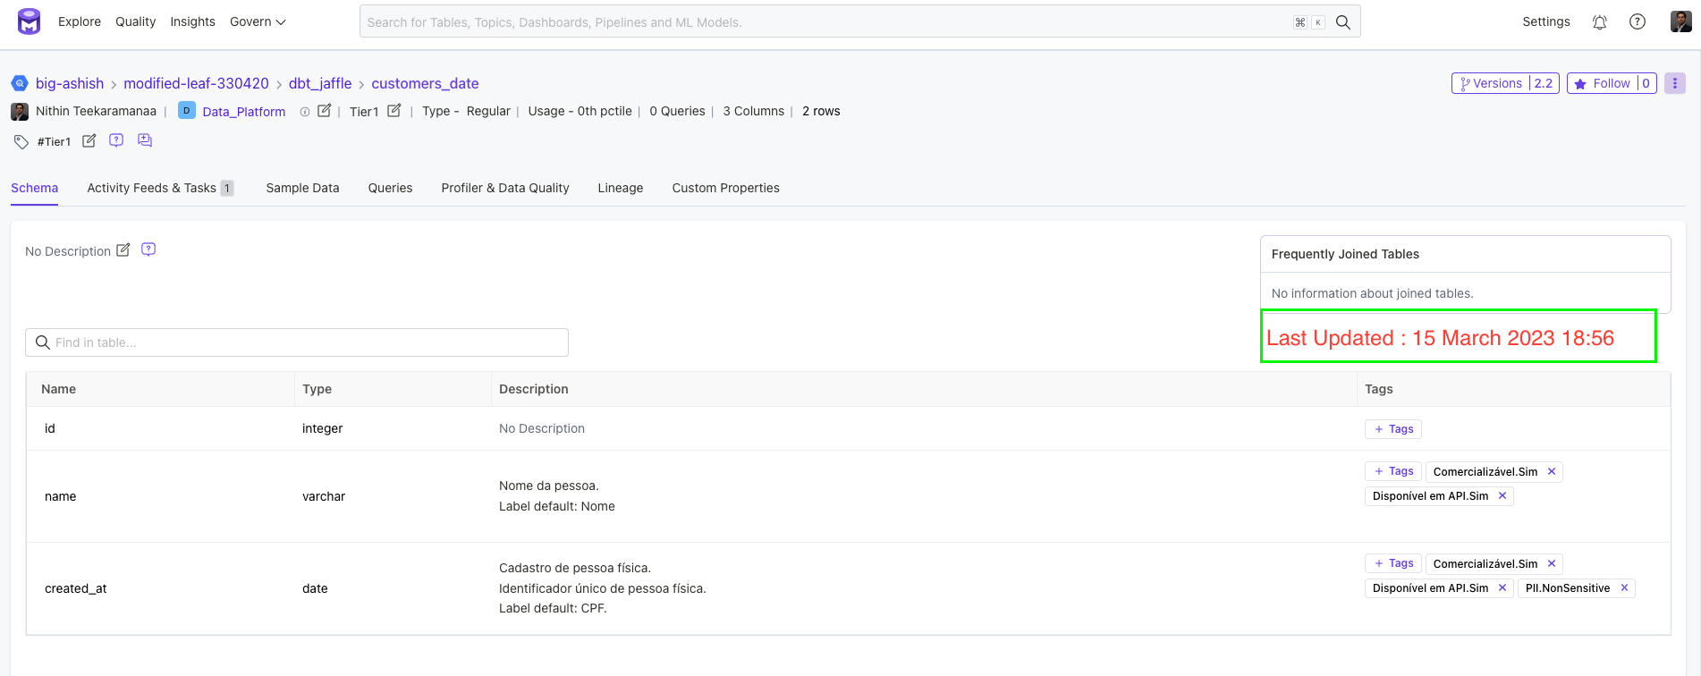Switch to the Sample Data tab
Viewport: 1701px width, 676px height.
point(302,188)
